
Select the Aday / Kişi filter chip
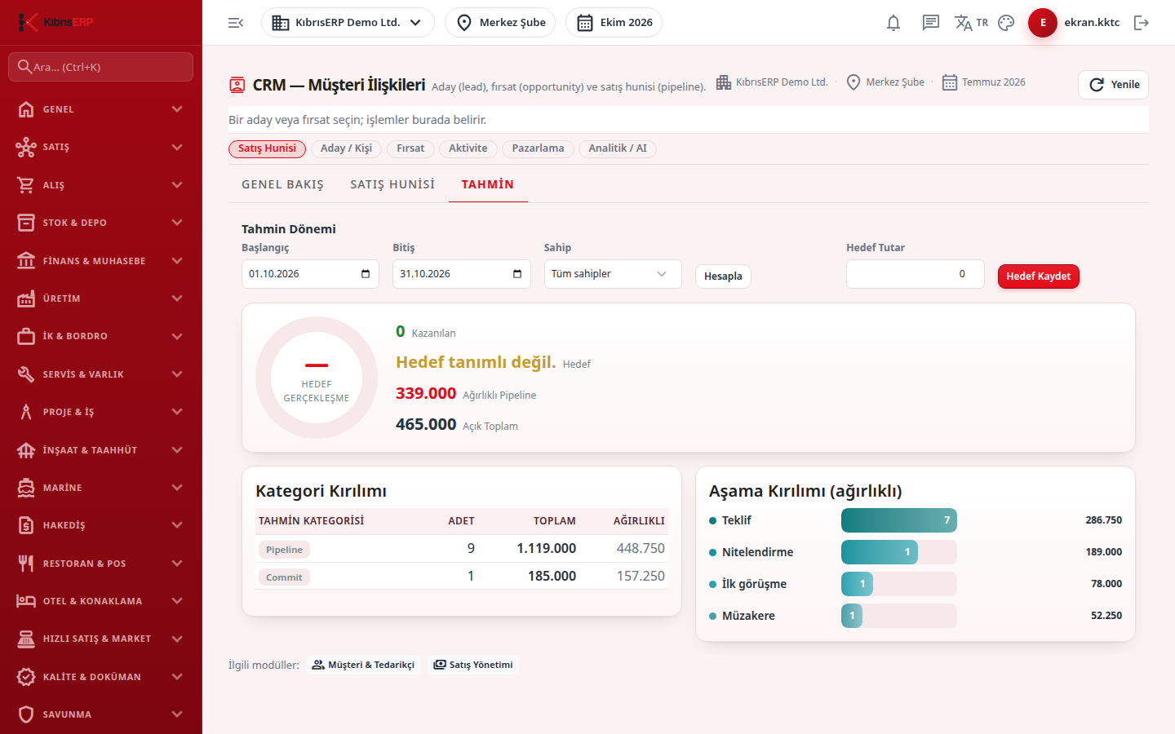346,148
